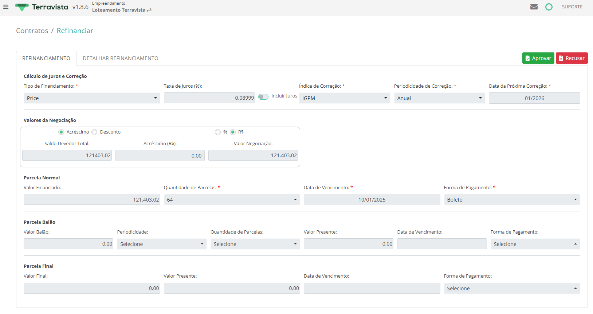Expand the Periodicidade de Correção Anual dropdown

pyautogui.click(x=439, y=98)
